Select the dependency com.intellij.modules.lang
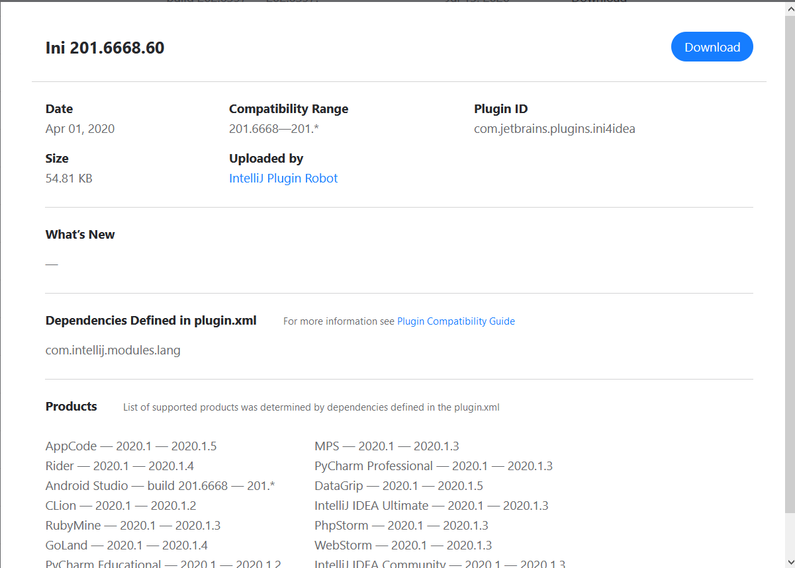The width and height of the screenshot is (795, 568). (113, 350)
